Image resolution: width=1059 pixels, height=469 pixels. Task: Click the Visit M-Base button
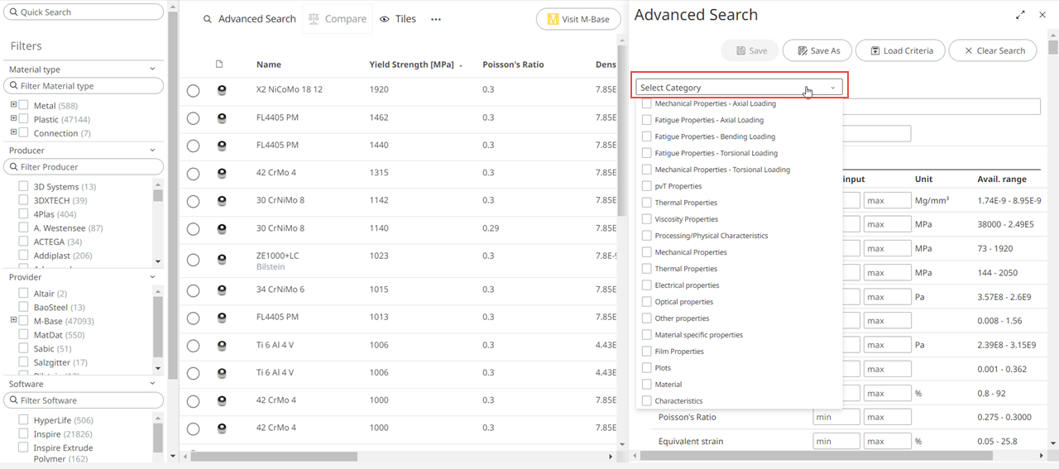point(577,19)
